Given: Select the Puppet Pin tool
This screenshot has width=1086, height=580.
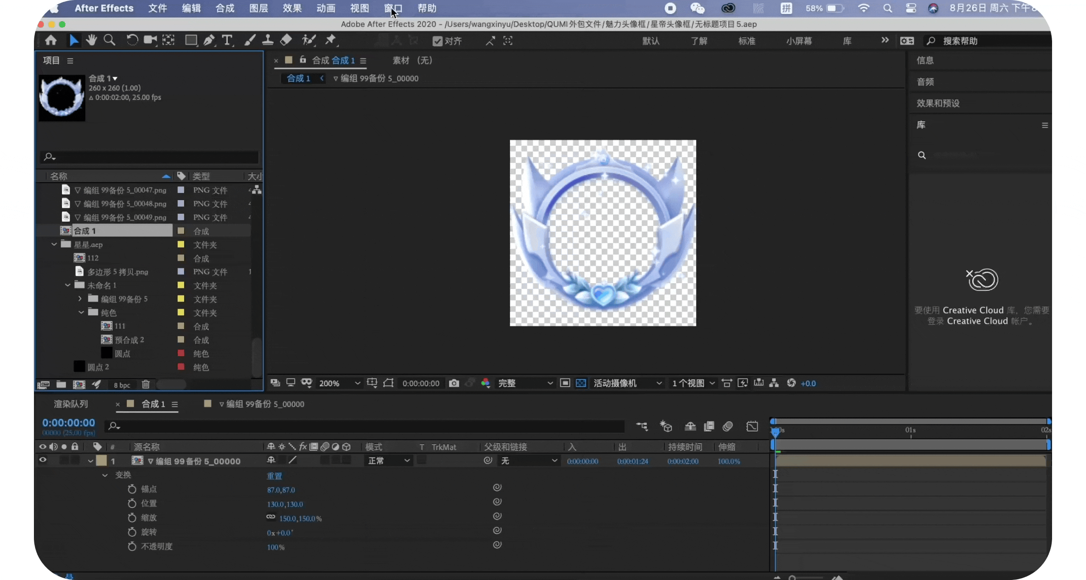Looking at the screenshot, I should pyautogui.click(x=330, y=40).
